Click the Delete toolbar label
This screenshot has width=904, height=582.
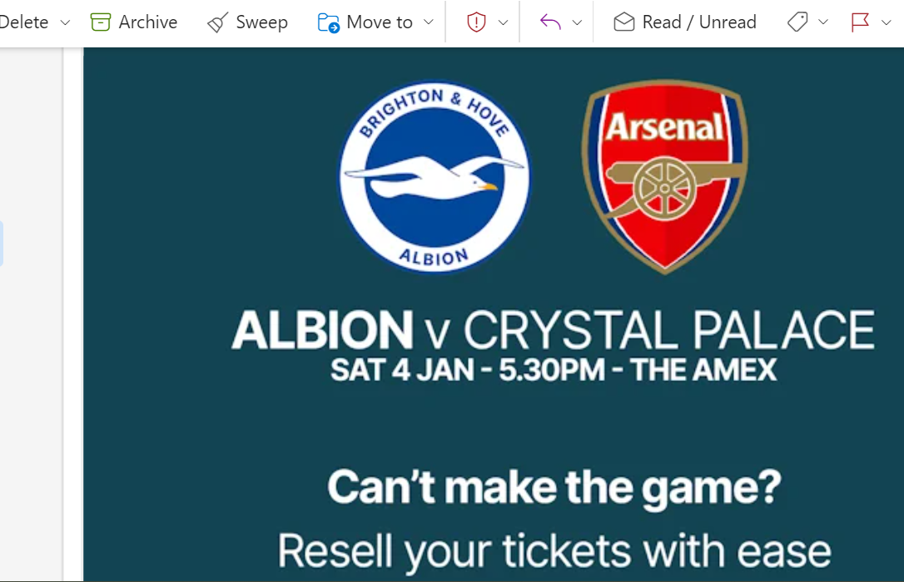tap(23, 22)
